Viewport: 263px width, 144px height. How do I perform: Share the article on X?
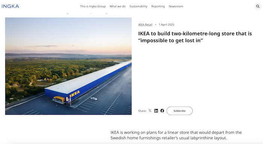pos(150,111)
